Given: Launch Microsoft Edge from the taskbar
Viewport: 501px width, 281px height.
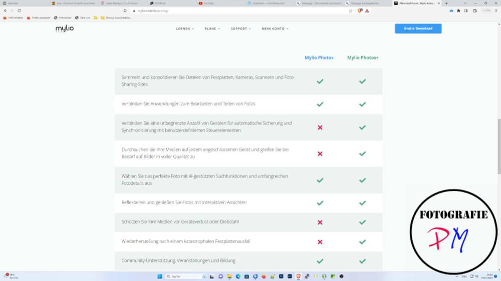Looking at the screenshot, I should (238, 276).
